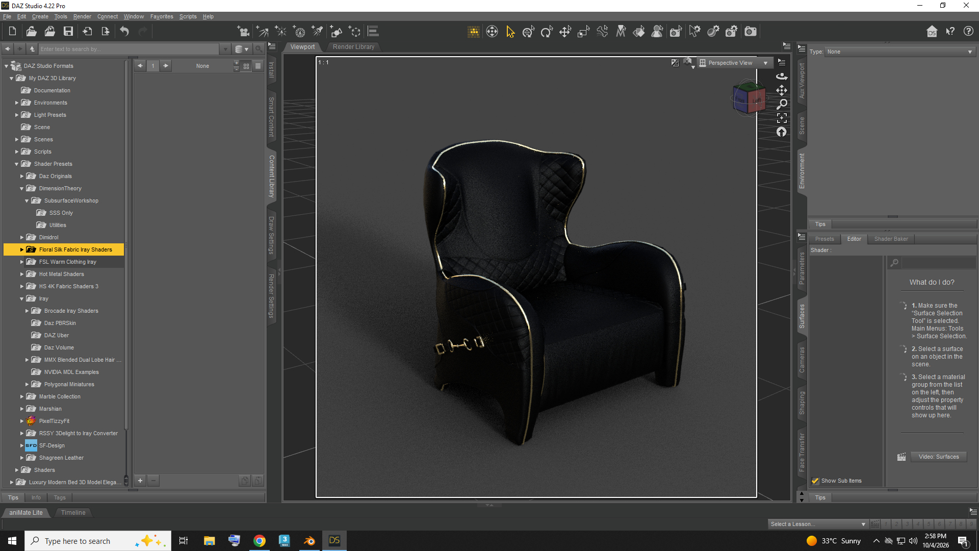Select the Universal manipulator tool
Screen dimensions: 979x551
528,32
